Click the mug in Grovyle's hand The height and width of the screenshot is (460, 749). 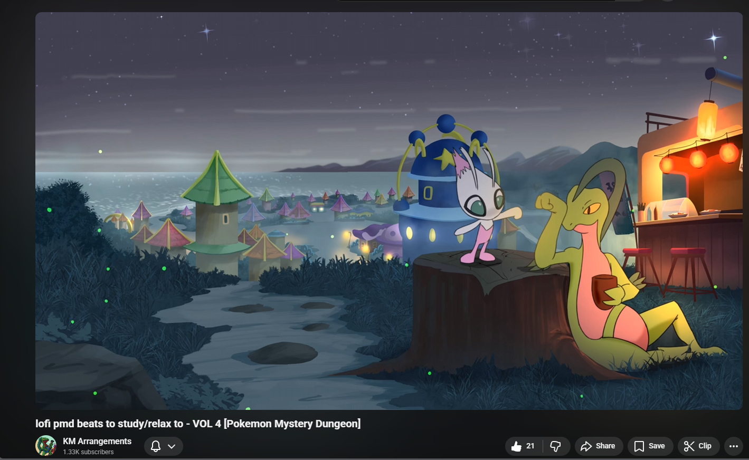point(603,291)
